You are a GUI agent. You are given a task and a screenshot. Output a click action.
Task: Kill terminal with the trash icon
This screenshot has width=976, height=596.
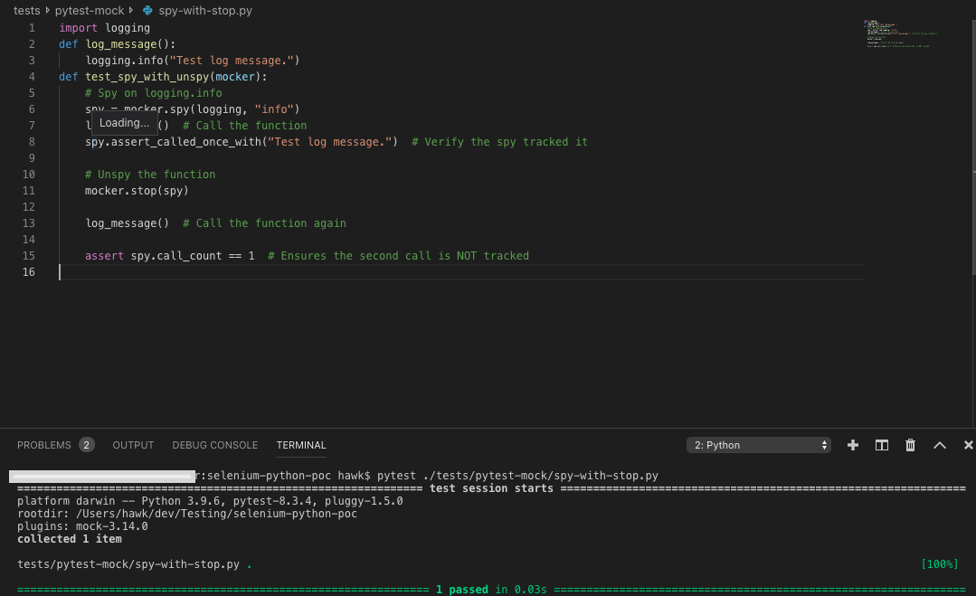(x=910, y=445)
